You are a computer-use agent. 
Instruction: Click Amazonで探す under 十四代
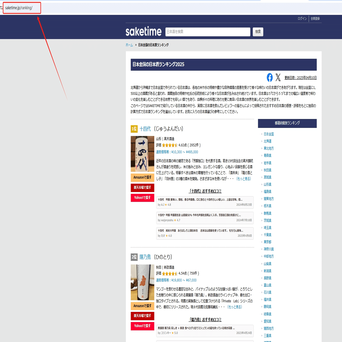[143, 177]
